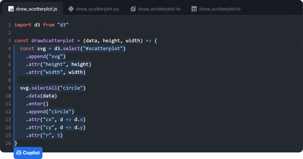
Task: Click the Python logo icon on tab
Action: tap(71, 9)
